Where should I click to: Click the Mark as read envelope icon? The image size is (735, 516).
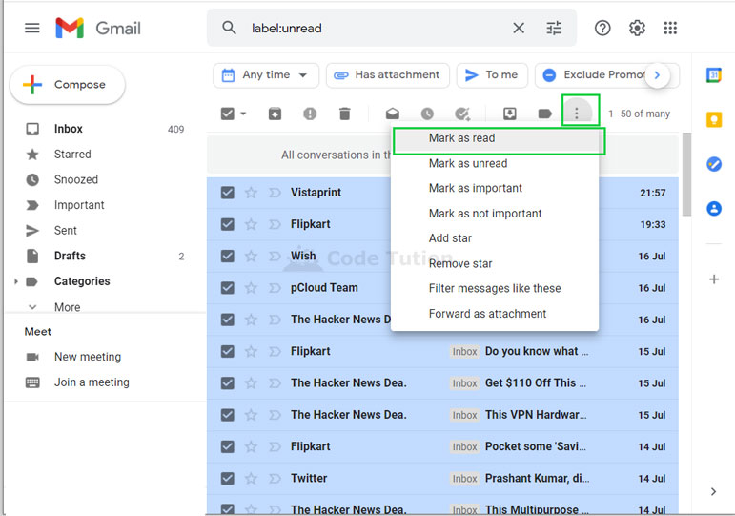pos(393,114)
